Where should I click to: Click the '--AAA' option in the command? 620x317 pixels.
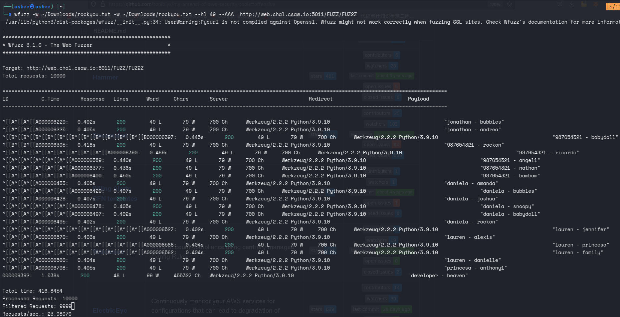226,14
